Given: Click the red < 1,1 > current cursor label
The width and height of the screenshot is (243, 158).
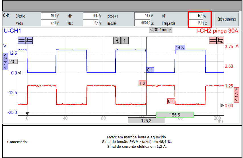Looking at the screenshot, I should (x=236, y=95).
